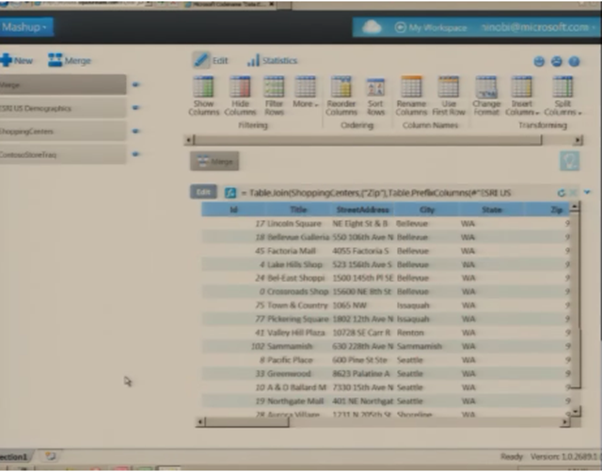The width and height of the screenshot is (602, 472).
Task: Click the cloud icon in header
Action: (372, 27)
